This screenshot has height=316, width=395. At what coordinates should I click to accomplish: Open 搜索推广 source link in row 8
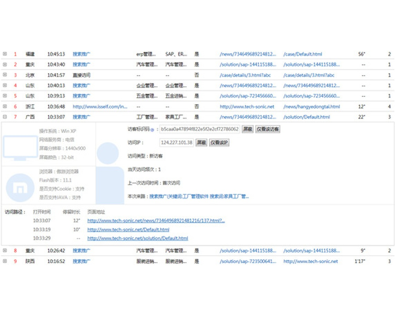[x=81, y=250]
